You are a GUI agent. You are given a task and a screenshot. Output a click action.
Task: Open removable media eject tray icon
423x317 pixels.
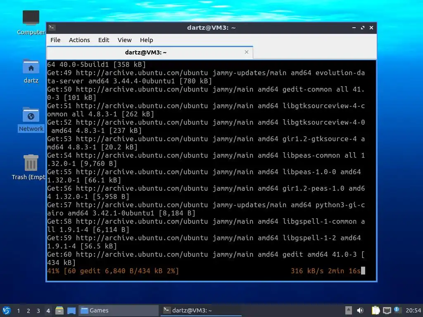(349, 310)
